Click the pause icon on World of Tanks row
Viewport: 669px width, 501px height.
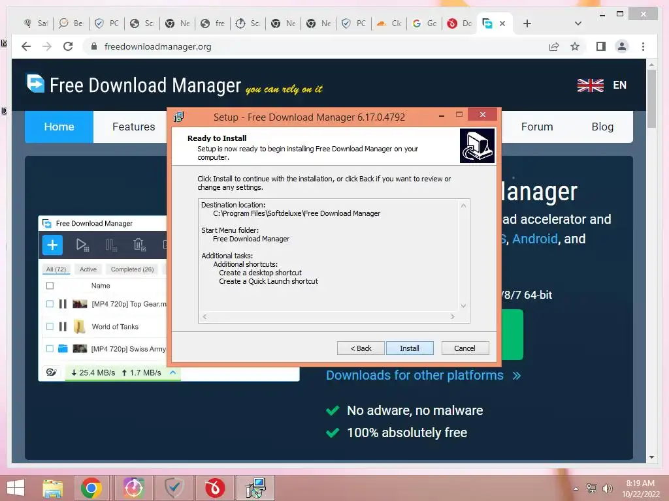63,326
